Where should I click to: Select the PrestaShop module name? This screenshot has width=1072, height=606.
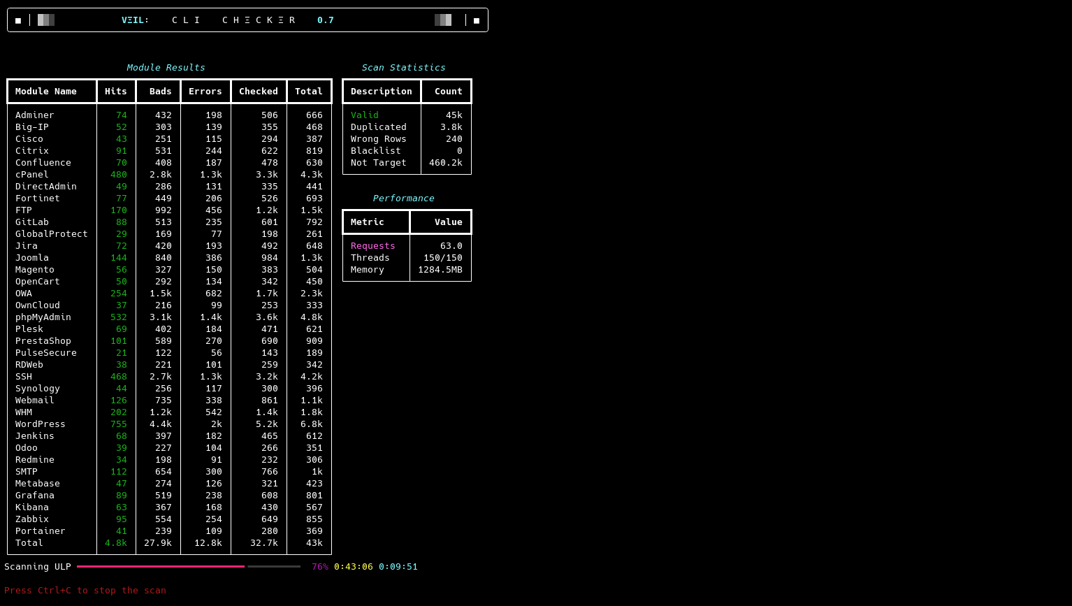(x=43, y=341)
